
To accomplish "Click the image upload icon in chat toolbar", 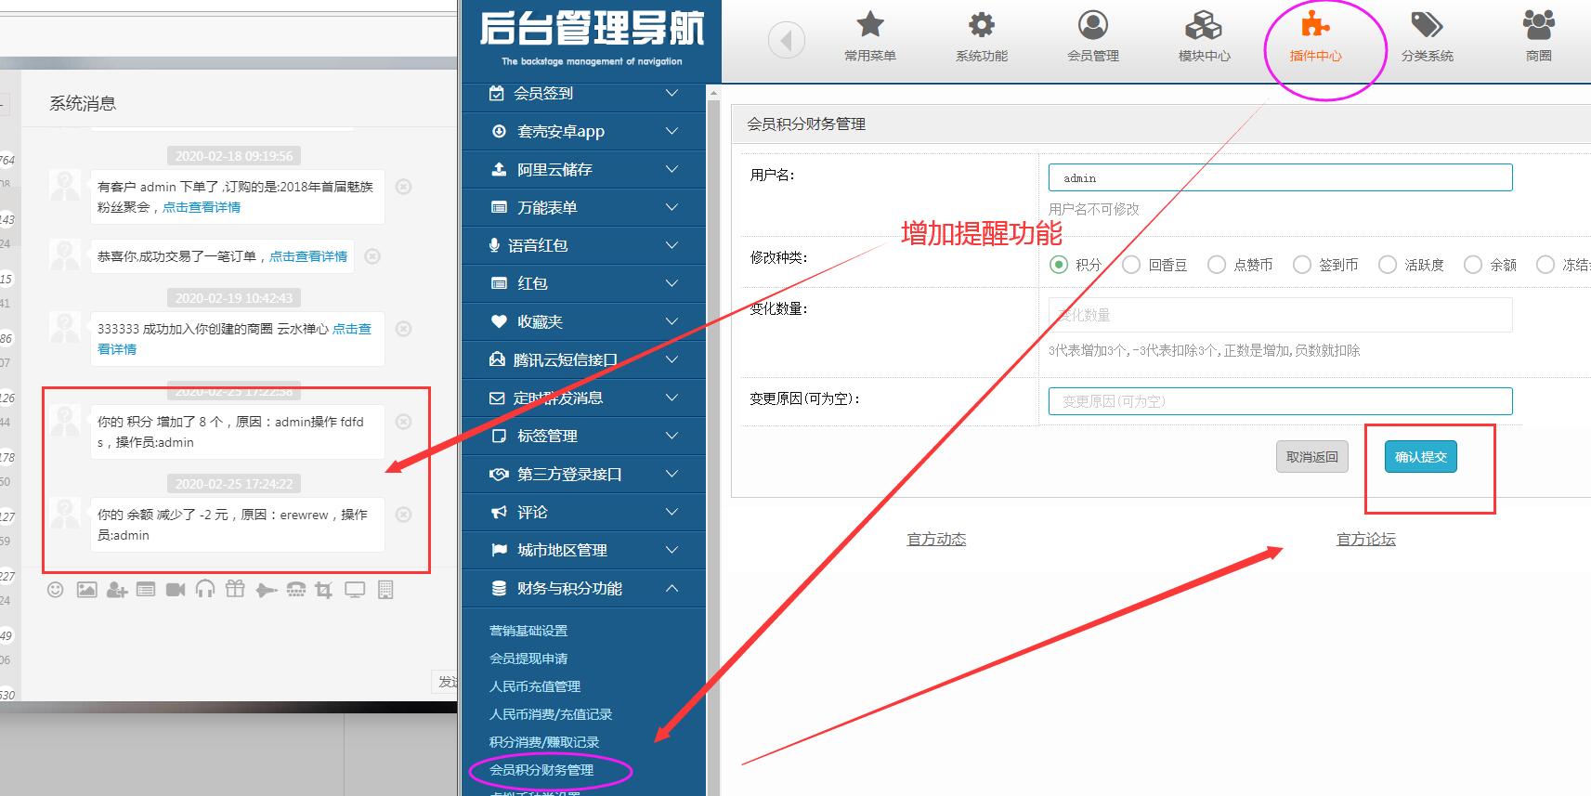I will pyautogui.click(x=86, y=590).
